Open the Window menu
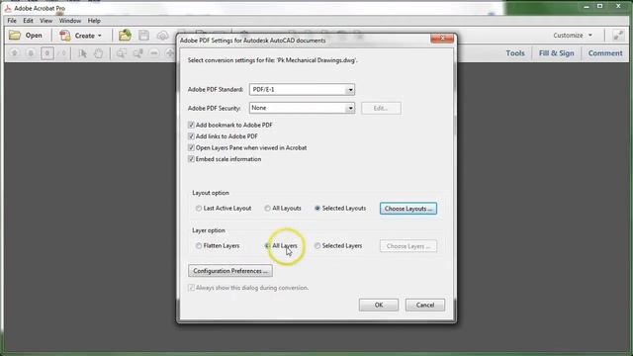This screenshot has width=633, height=356. 70,21
